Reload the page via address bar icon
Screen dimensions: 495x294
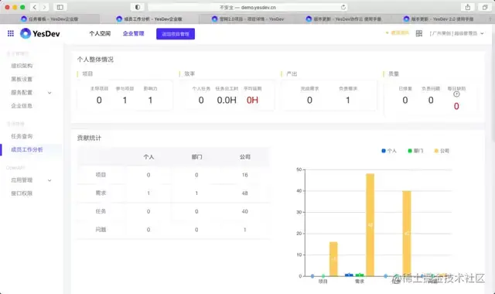point(343,7)
